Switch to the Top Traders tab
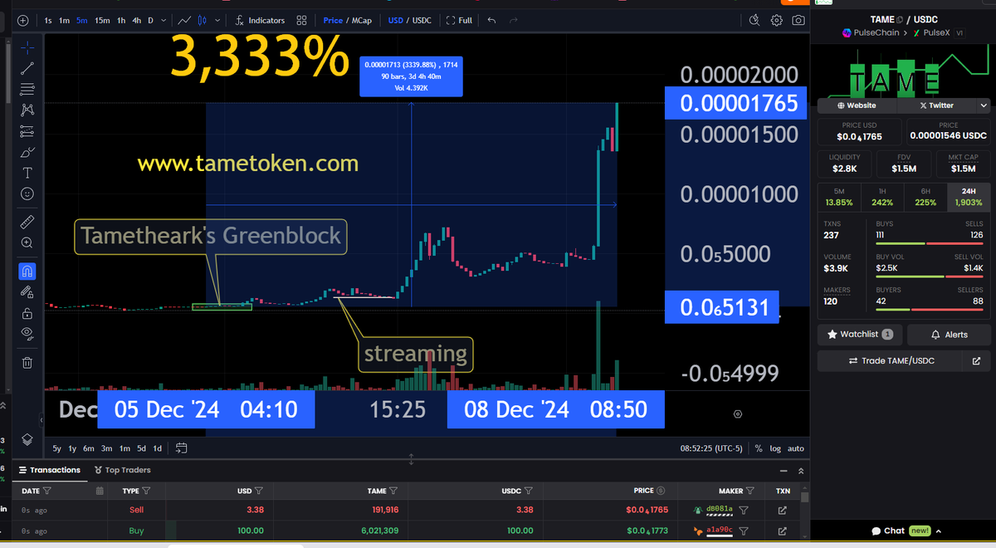The image size is (996, 548). (x=123, y=470)
